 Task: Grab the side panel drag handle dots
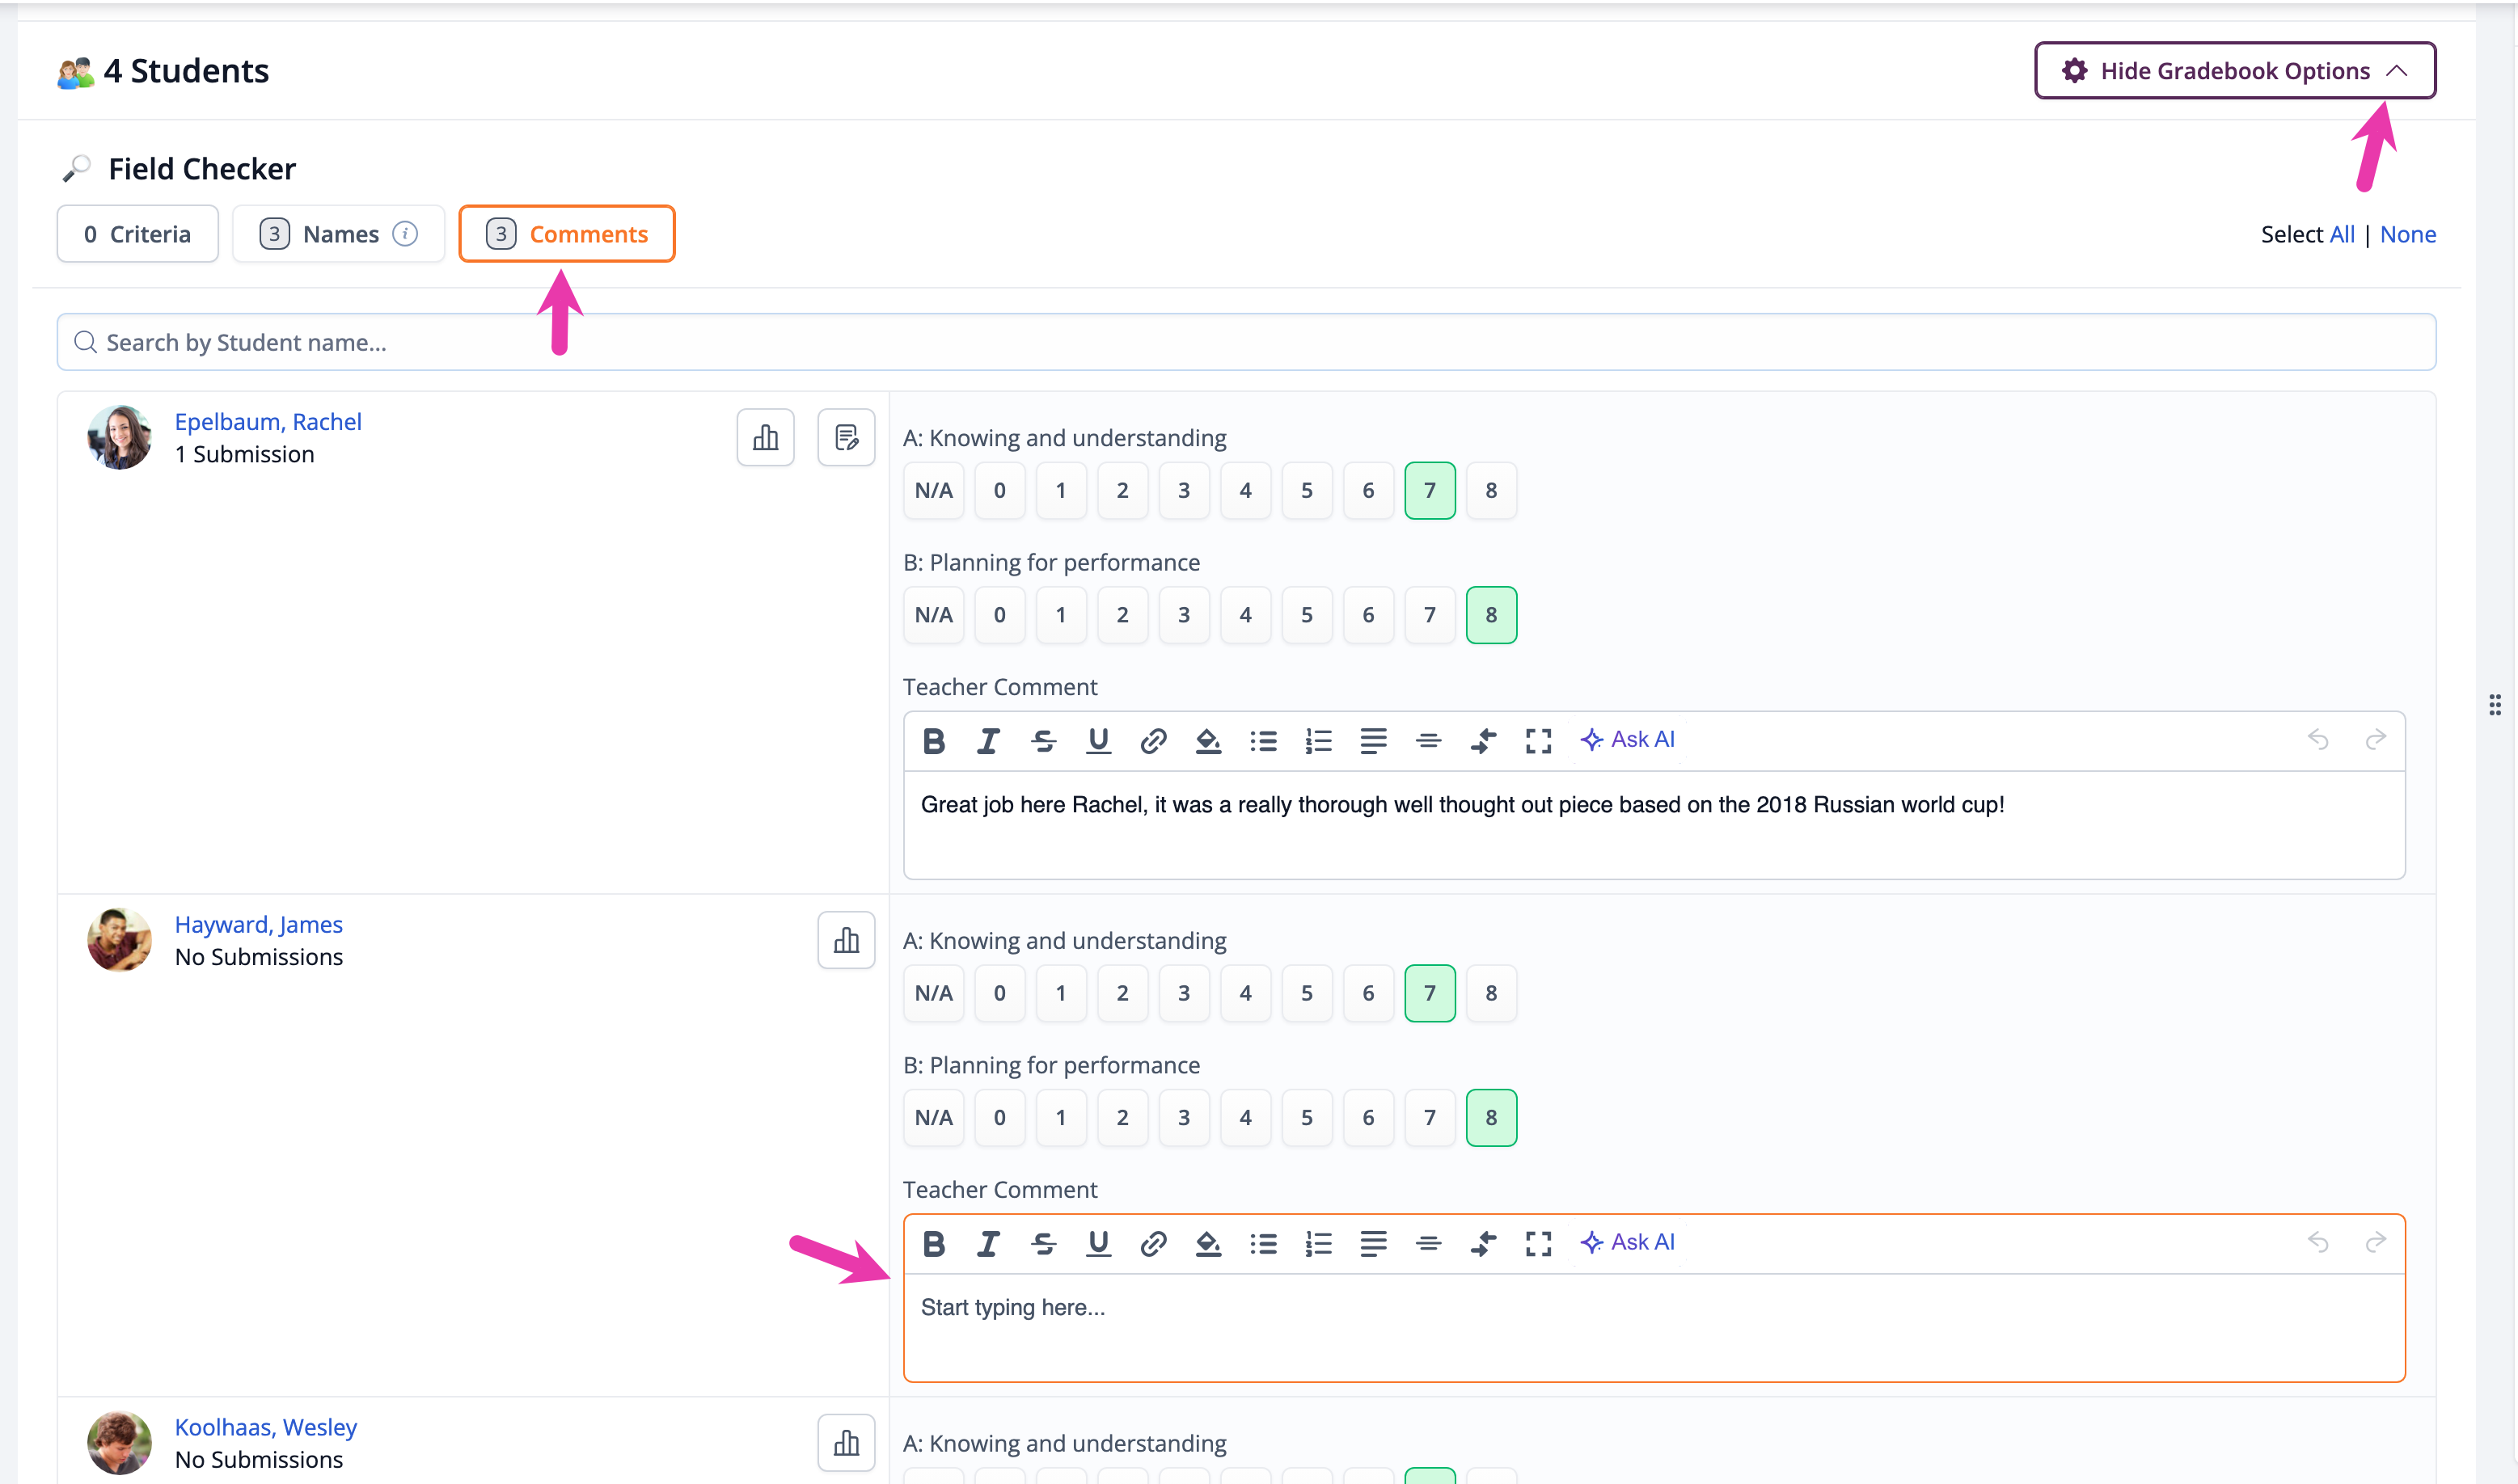(2495, 705)
